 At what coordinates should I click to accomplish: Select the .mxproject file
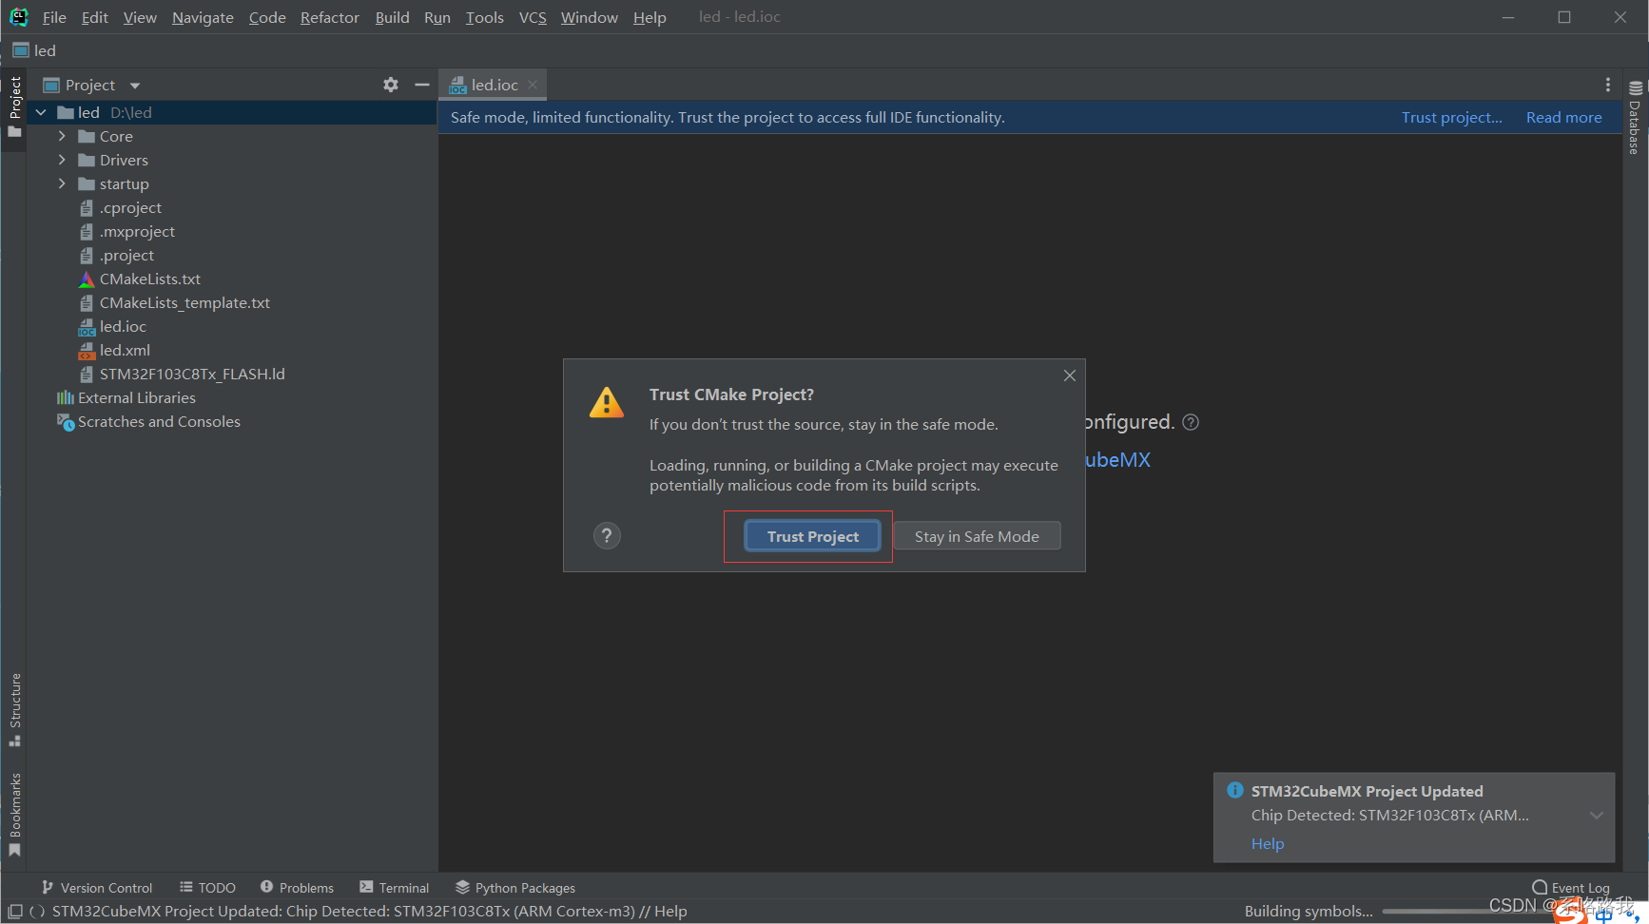[137, 232]
